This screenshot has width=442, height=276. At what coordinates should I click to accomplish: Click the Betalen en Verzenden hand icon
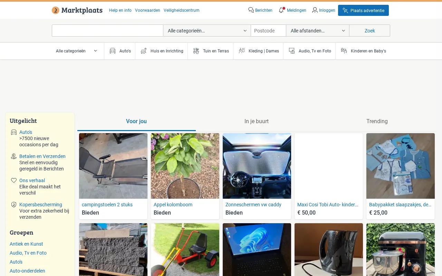click(x=14, y=156)
